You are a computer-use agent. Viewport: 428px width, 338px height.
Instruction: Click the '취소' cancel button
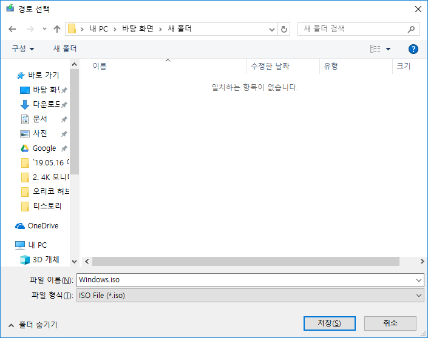tap(390, 323)
